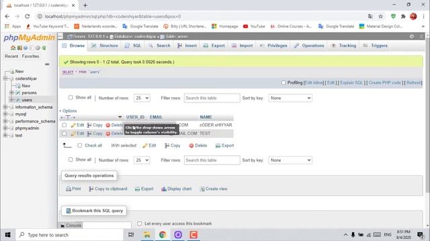This screenshot has width=430, height=241.
Task: Click Delete icon for cODER sHIYYAR row
Action: (107, 125)
